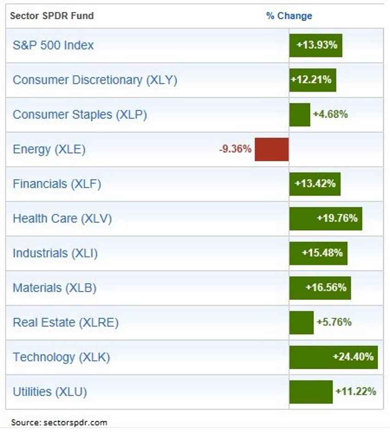The image size is (390, 434).
Task: Select Consumer Staples (XLP) fund name
Action: click(x=80, y=115)
